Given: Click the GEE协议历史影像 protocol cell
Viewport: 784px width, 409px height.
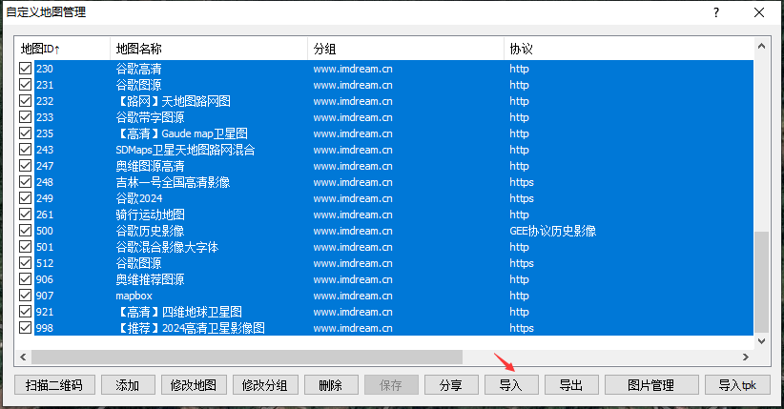Looking at the screenshot, I should point(553,231).
